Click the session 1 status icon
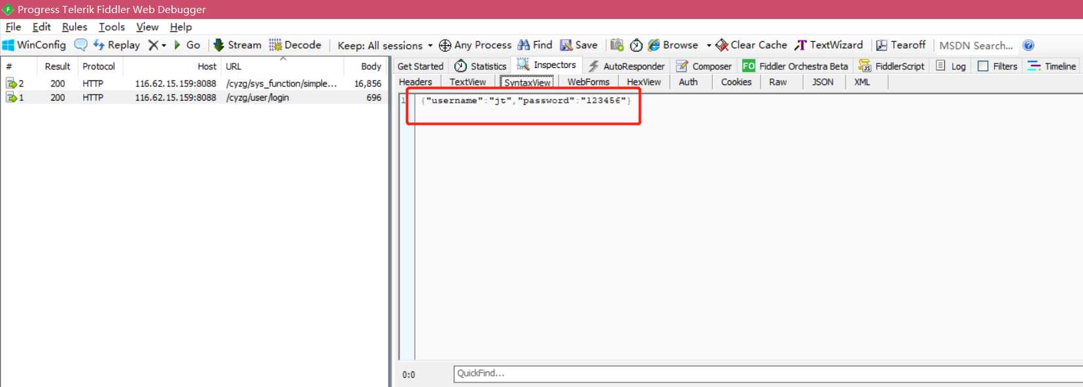Image resolution: width=1083 pixels, height=387 pixels. click(x=11, y=97)
